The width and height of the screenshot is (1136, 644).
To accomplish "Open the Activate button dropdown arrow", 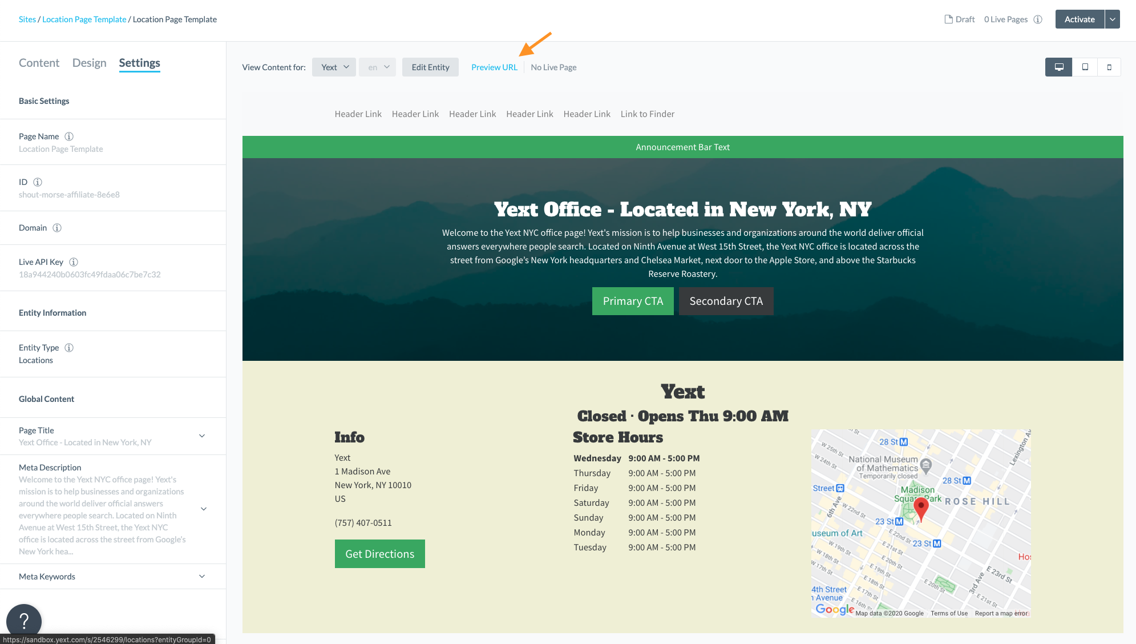I will [1112, 19].
